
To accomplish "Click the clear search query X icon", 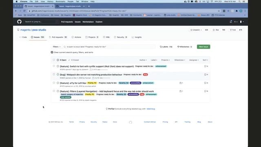I will point(52,52).
